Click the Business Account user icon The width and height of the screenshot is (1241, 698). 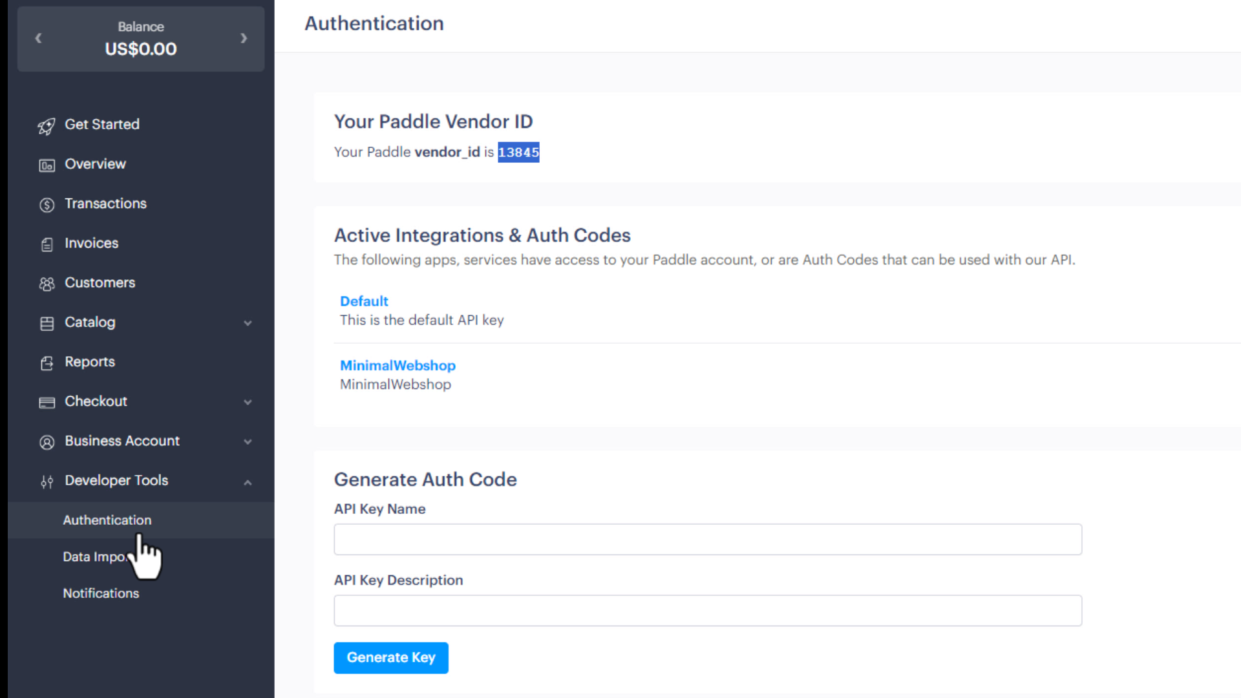point(47,442)
